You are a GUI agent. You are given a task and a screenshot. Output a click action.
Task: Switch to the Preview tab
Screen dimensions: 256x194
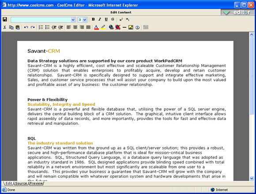36,183
